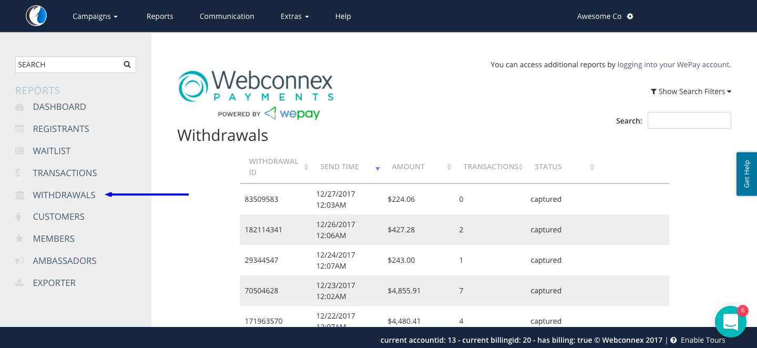Screen dimensions: 757x348
Task: Select the Ambassadors megaphone icon
Action: pos(19,261)
